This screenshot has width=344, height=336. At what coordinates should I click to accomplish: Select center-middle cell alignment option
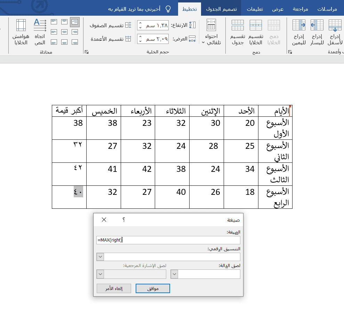(64, 32)
